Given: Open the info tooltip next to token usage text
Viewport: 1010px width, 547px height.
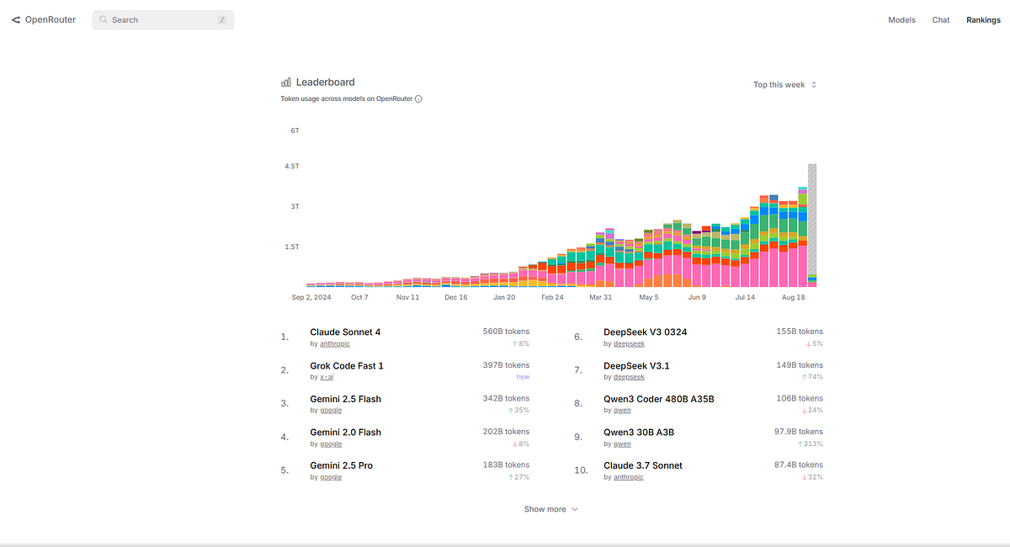Looking at the screenshot, I should coord(418,98).
